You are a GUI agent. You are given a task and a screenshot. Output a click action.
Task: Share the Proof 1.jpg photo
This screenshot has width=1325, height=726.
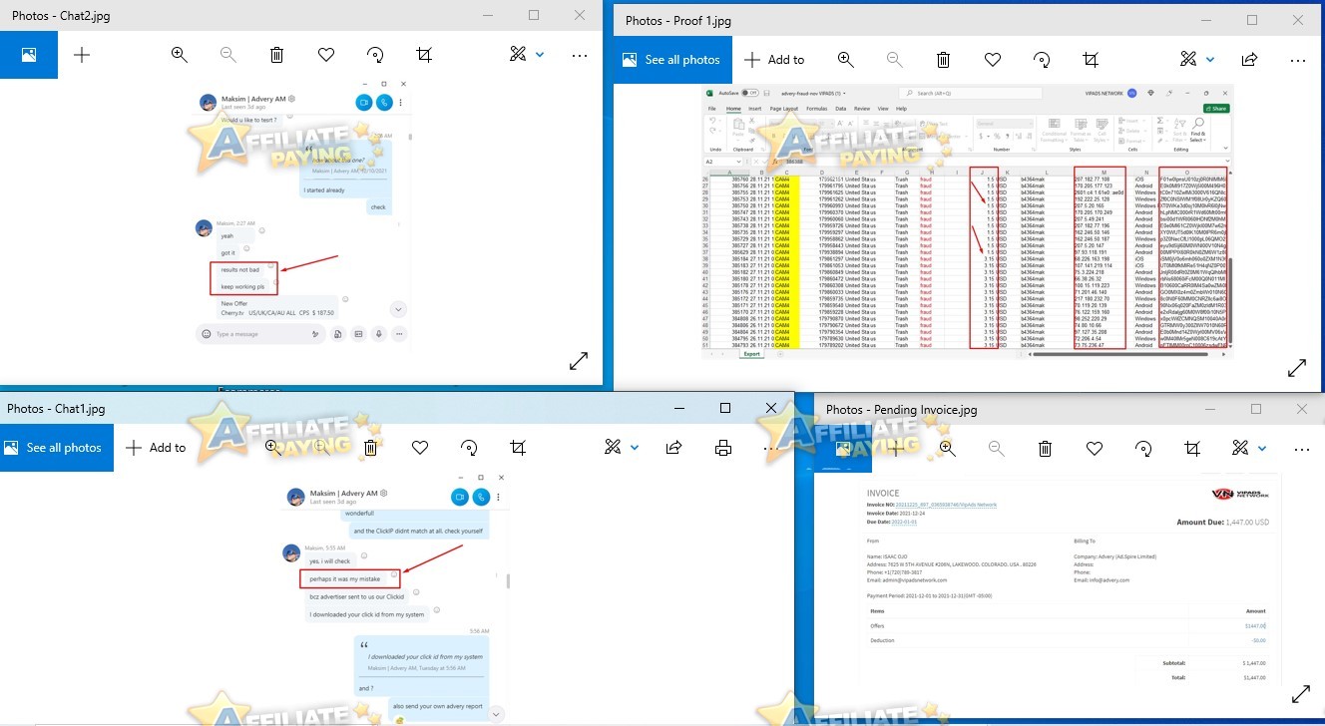1249,60
